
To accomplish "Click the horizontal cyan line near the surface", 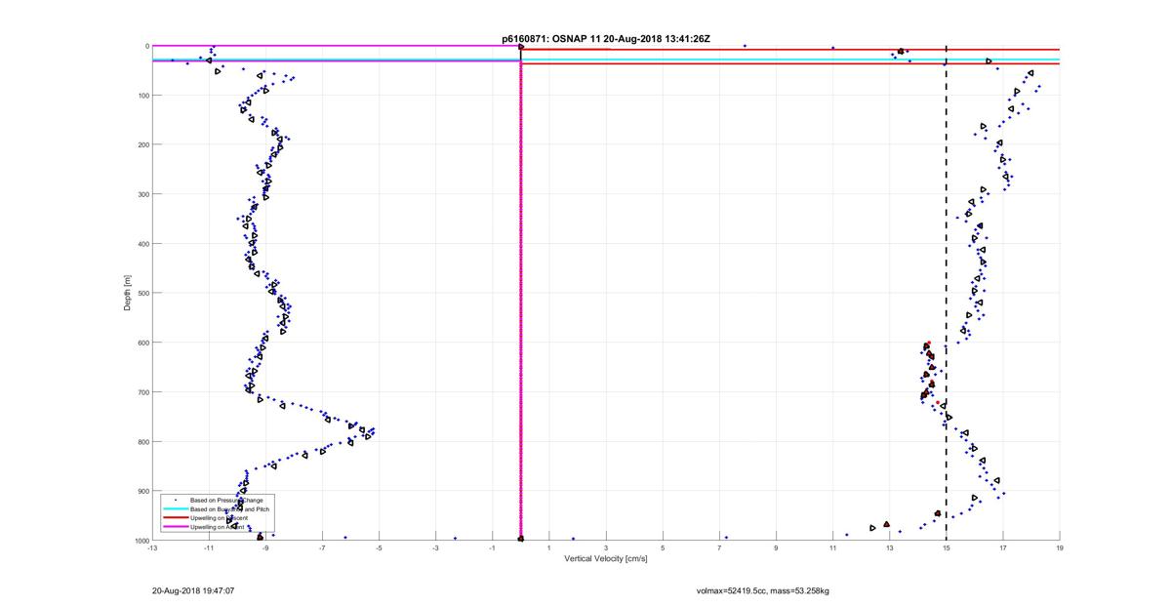I will 606,60.
